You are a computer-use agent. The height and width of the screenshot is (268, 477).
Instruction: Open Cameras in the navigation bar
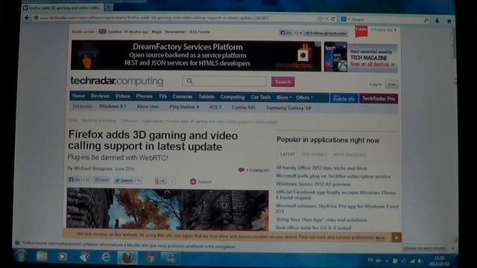pos(183,97)
